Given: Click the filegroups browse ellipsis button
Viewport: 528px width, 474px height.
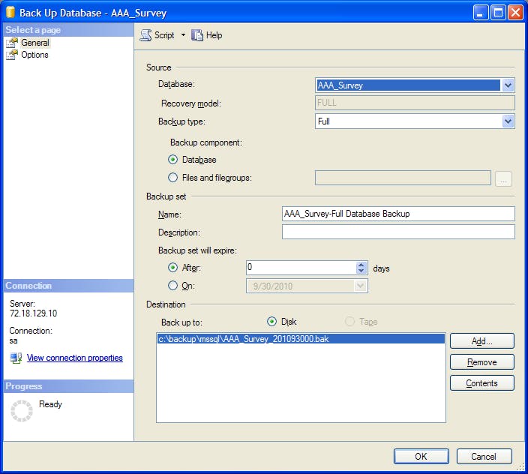Looking at the screenshot, I should pos(504,178).
